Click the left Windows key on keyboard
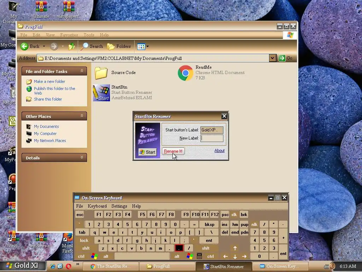 click(x=94, y=256)
